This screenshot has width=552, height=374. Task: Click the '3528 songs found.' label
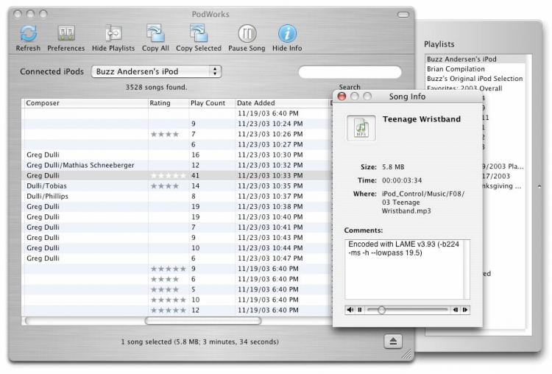[x=156, y=87]
